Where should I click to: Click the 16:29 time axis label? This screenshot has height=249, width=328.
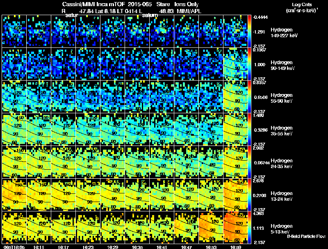pyautogui.click(x=113, y=247)
